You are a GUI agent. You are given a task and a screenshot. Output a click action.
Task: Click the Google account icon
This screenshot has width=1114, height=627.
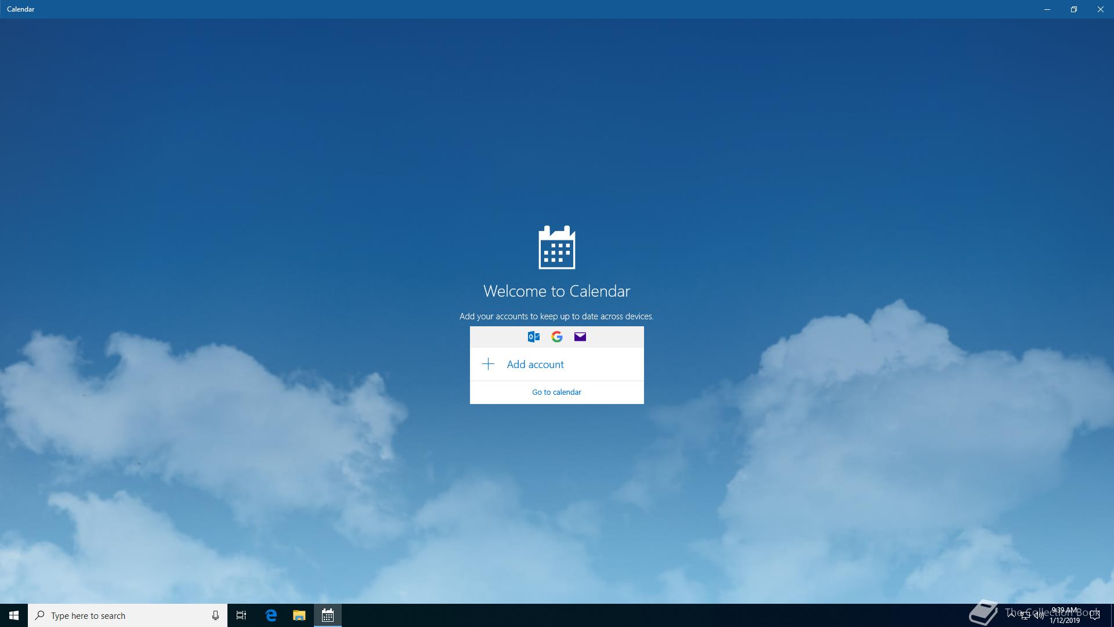(557, 337)
